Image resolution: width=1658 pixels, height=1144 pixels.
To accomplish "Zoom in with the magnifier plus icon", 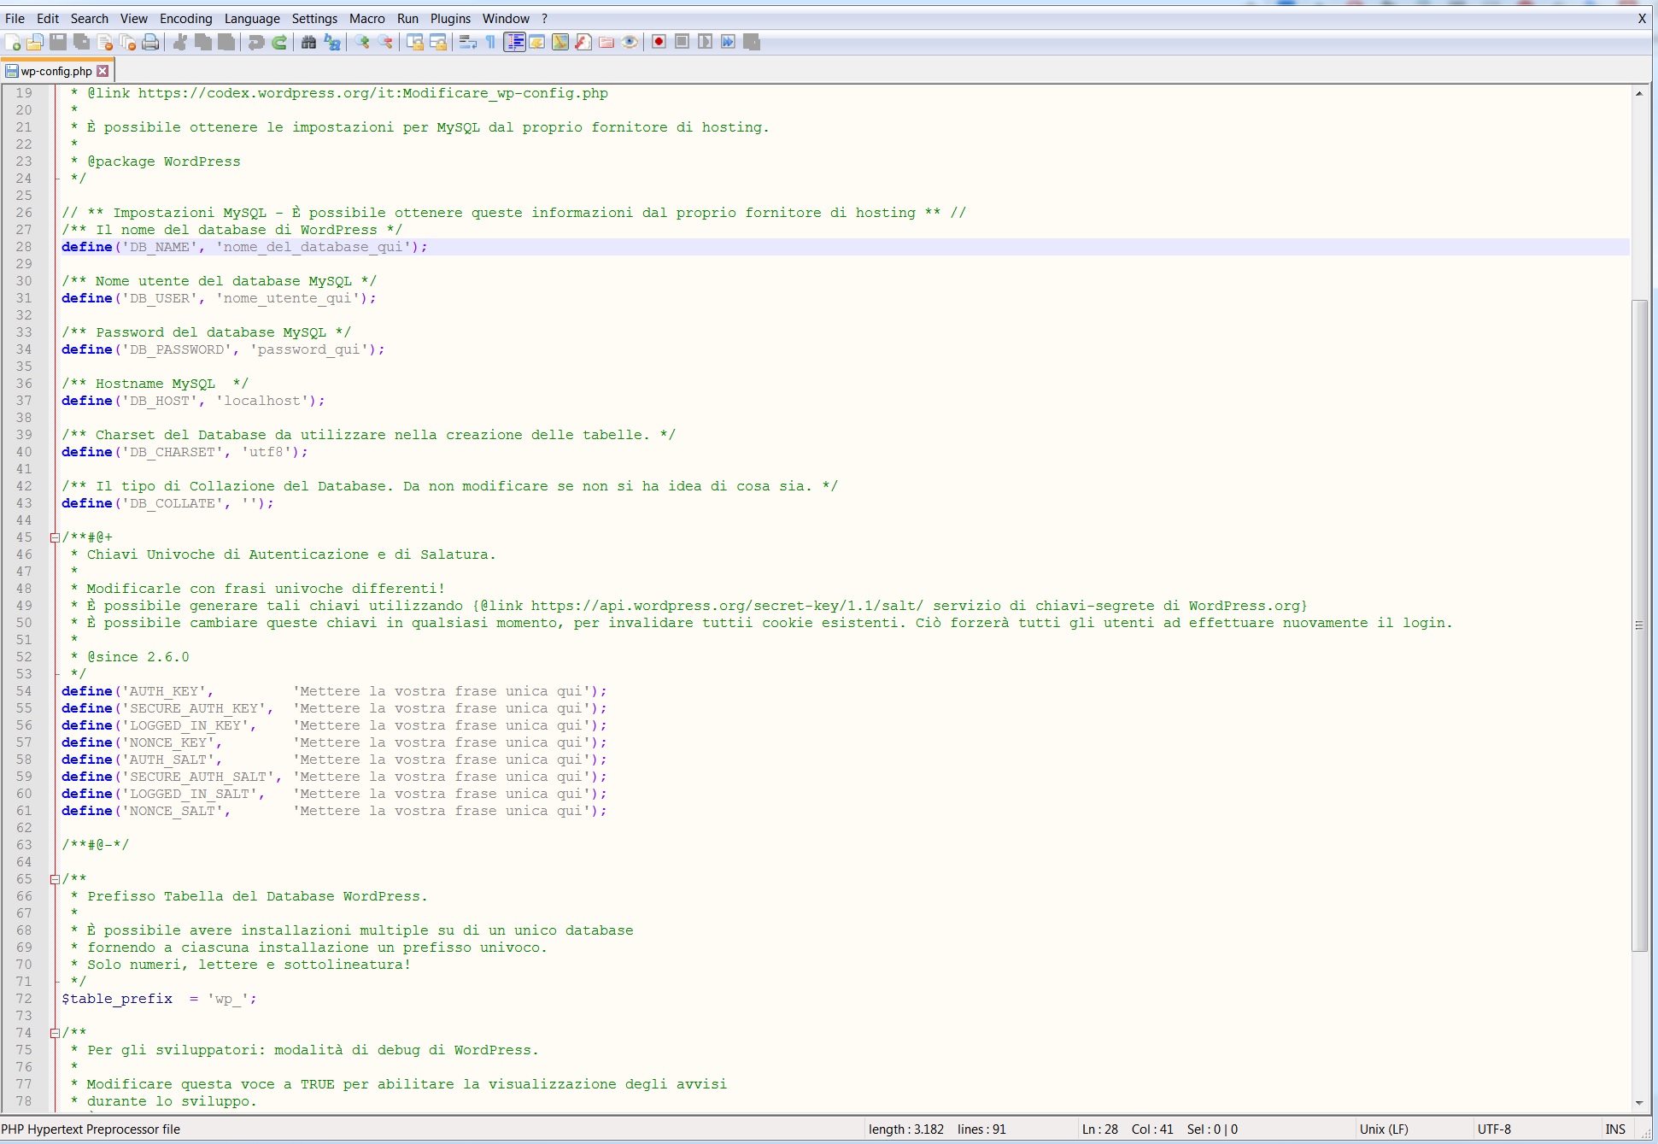I will point(362,42).
